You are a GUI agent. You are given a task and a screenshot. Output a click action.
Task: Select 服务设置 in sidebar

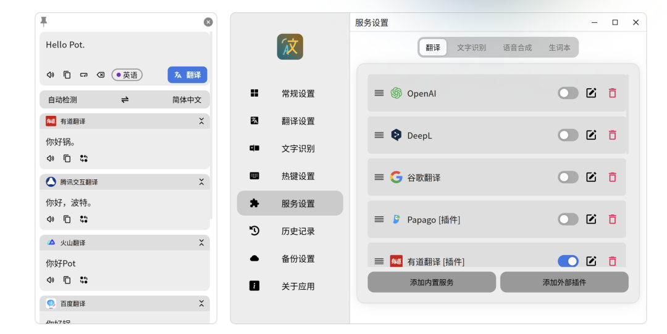point(290,203)
